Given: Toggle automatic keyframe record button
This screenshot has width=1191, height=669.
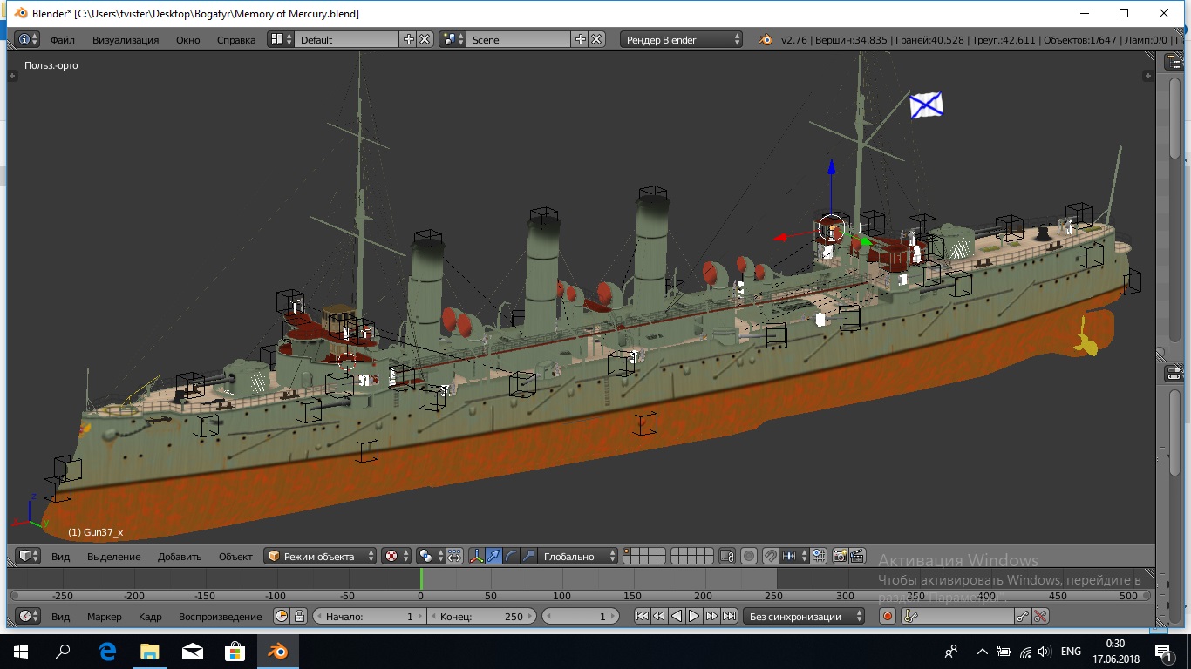Looking at the screenshot, I should click(x=888, y=616).
